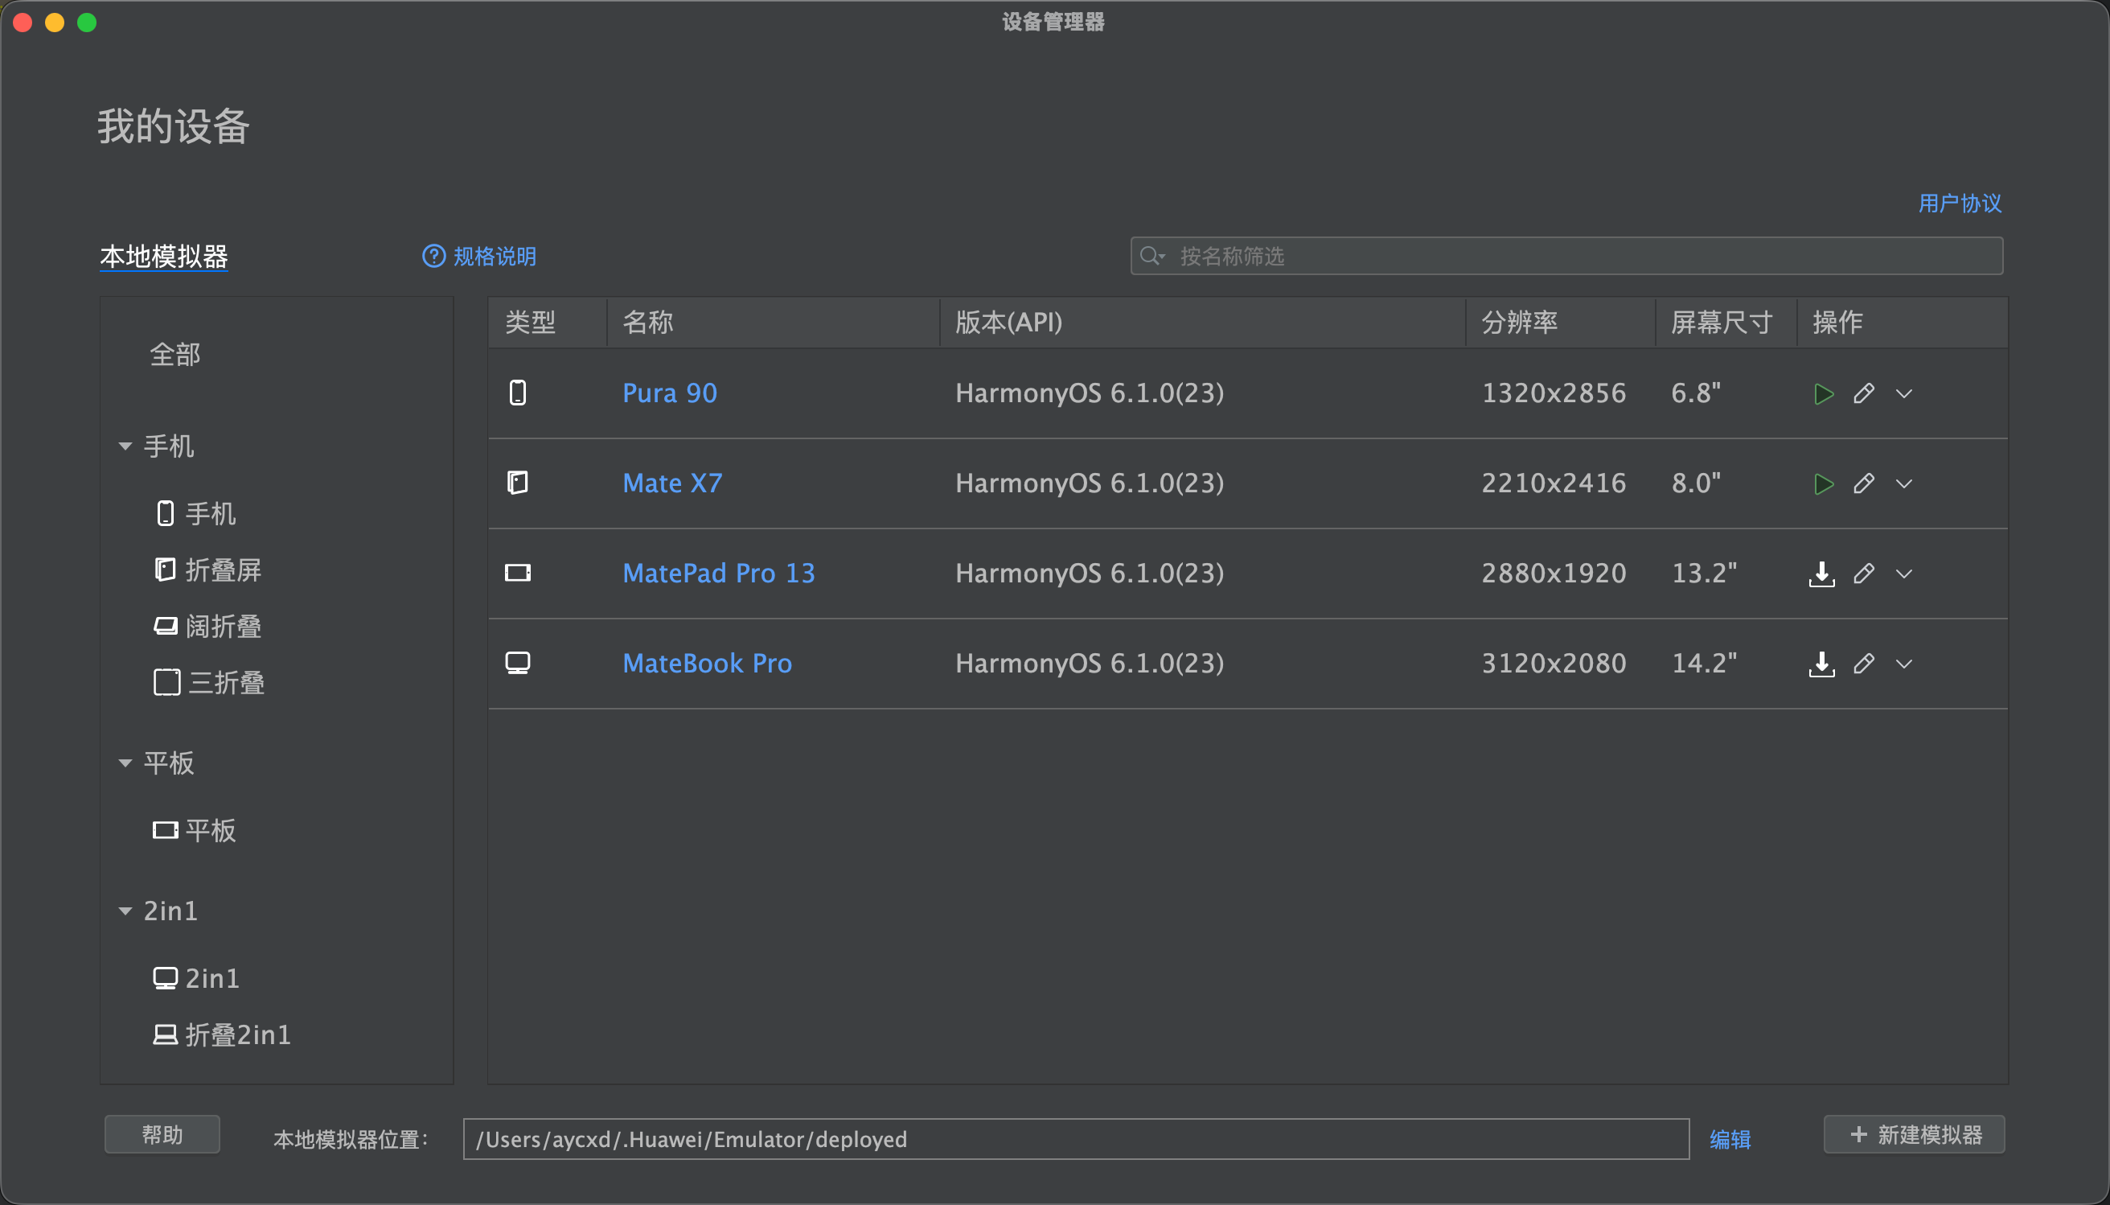Click the tablet type icon for MatePad Pro 13

point(518,574)
